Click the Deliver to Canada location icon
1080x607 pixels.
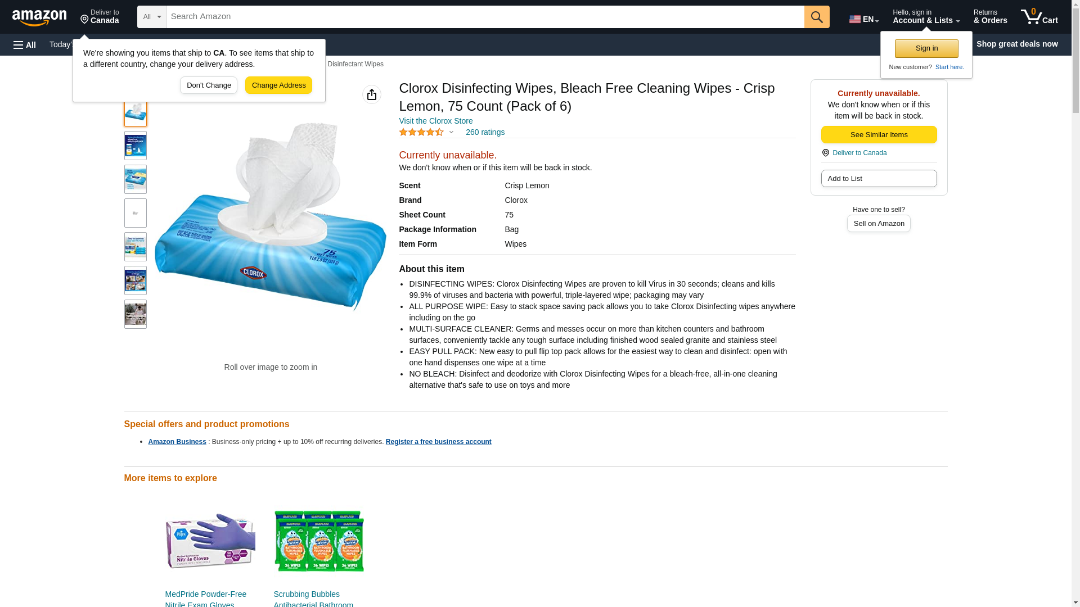pyautogui.click(x=84, y=20)
